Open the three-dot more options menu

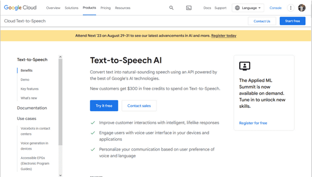(291, 8)
